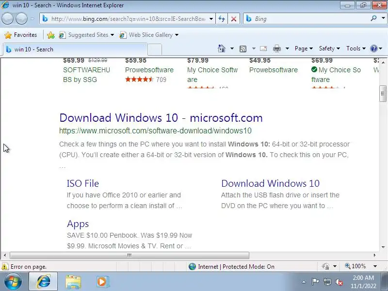Click the Error on page warning icon
Screen dimensions: 388x291
5,266
